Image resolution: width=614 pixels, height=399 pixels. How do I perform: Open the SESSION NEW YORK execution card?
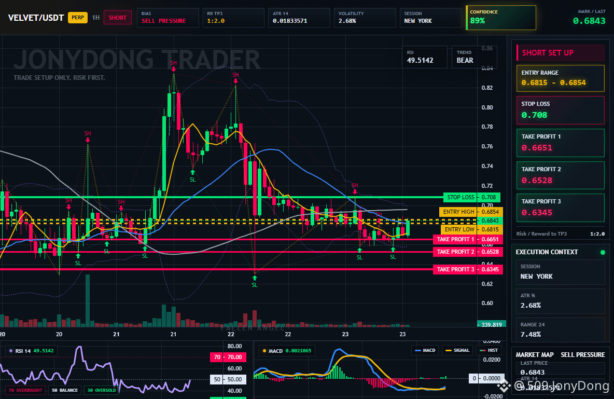(x=561, y=271)
